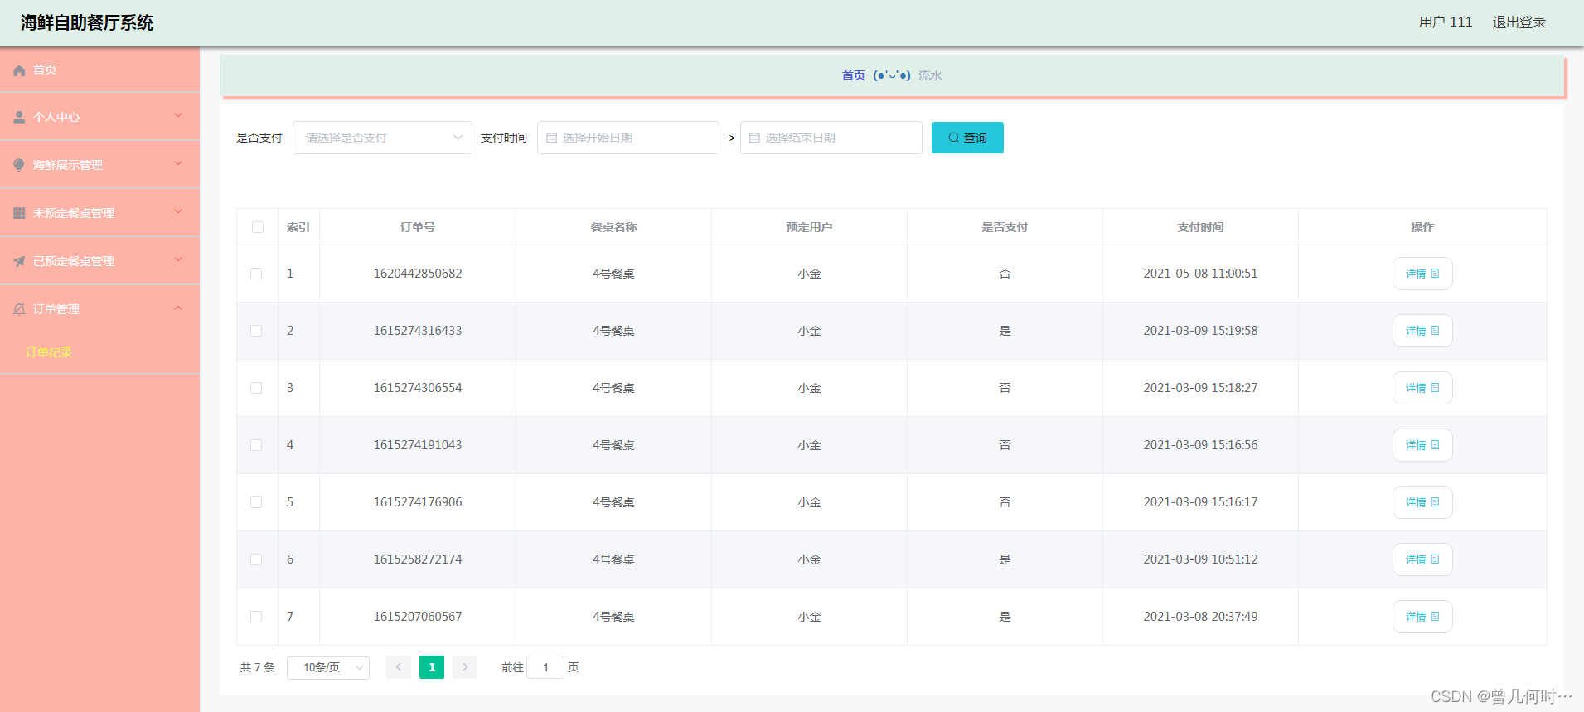Open 海鲜展示管理 sidebar menu
The height and width of the screenshot is (712, 1584).
click(x=99, y=165)
